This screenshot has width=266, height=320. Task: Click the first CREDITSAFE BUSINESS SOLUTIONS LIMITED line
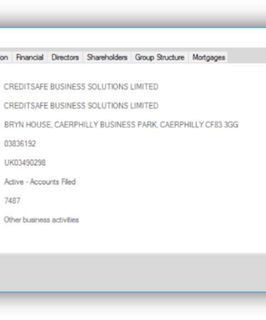(81, 87)
